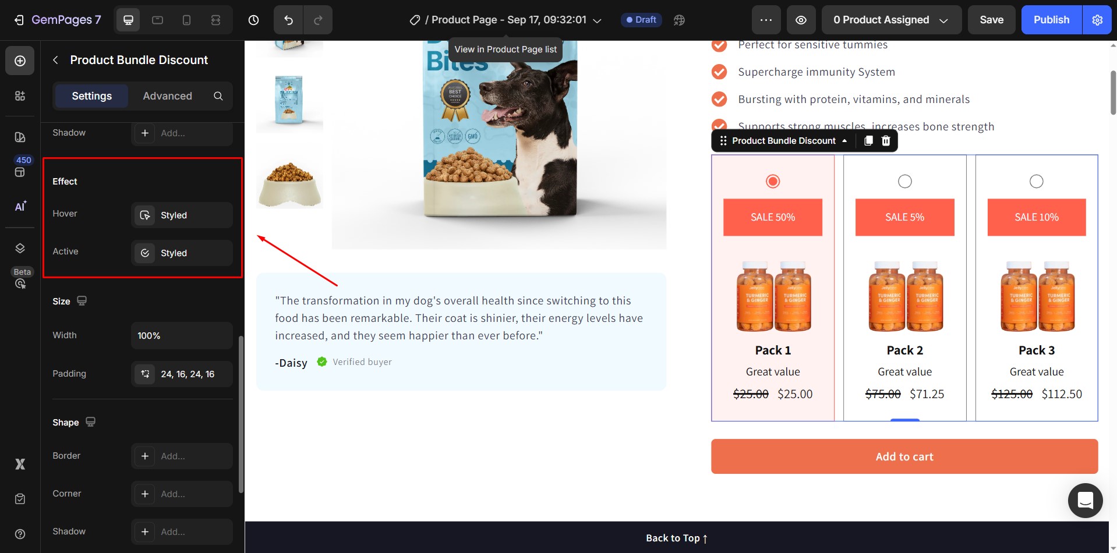Select Pack 3 radio button
Screen dimensions: 1117x553
coord(1037,182)
